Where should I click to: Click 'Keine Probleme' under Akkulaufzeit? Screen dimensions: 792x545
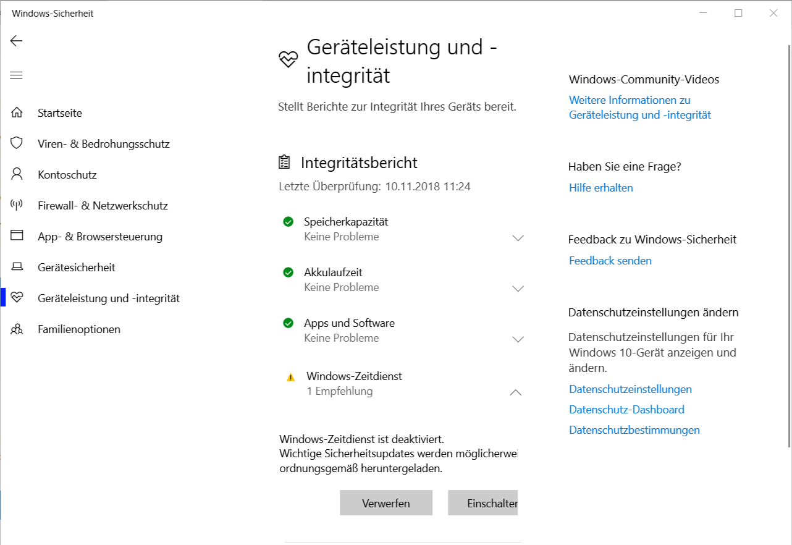pos(342,287)
